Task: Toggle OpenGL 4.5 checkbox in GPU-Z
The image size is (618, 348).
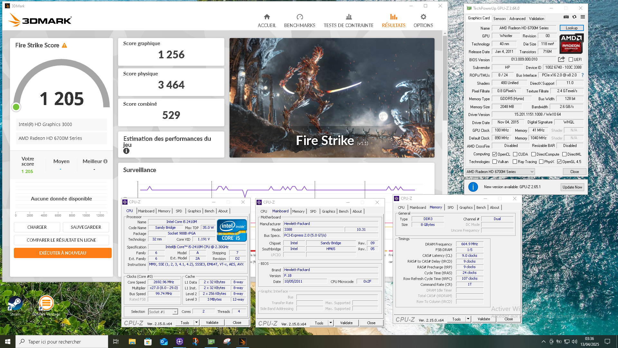Action: pyautogui.click(x=559, y=162)
